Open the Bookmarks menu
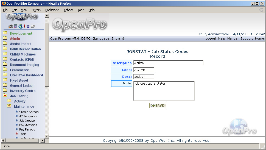266x150 pixels. [52, 10]
